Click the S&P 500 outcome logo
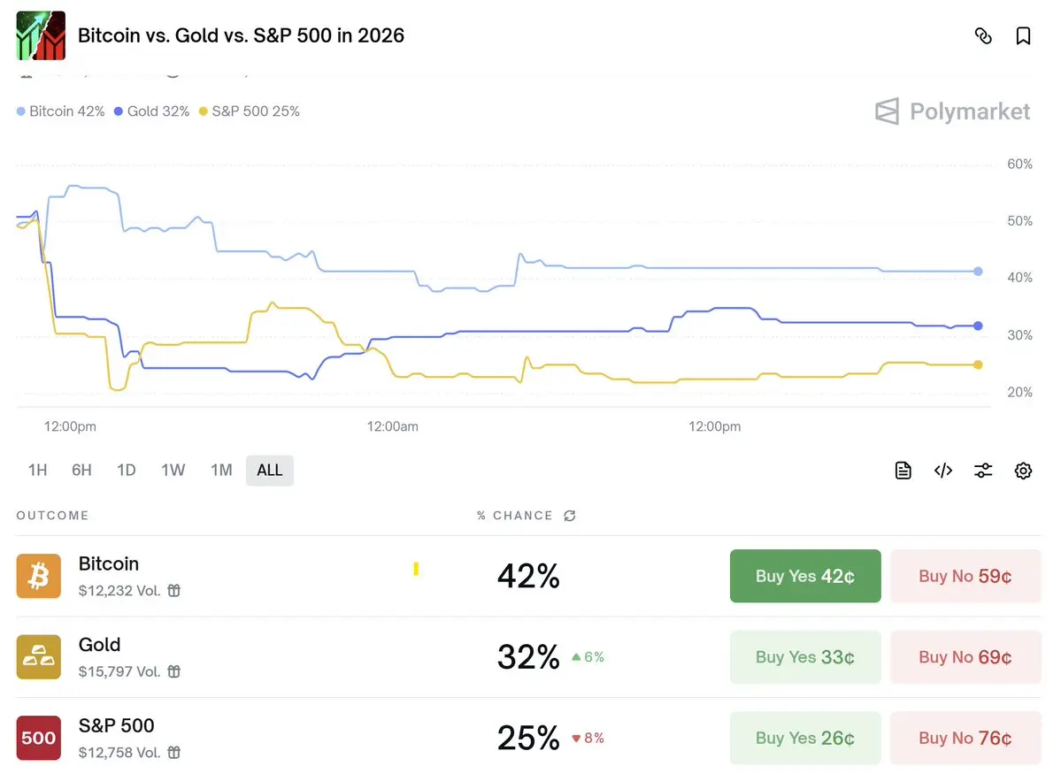This screenshot has height=774, width=1061. [39, 738]
